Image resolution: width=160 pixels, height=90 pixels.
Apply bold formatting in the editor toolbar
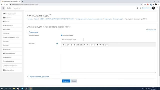coord(71,45)
